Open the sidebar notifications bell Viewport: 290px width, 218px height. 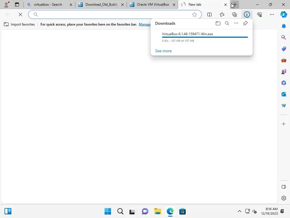(x=283, y=26)
